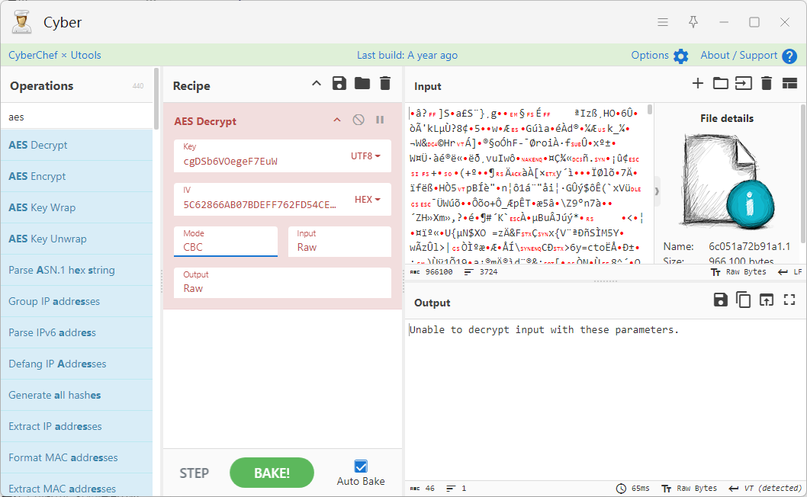
Task: Open the Options link
Action: [x=650, y=55]
